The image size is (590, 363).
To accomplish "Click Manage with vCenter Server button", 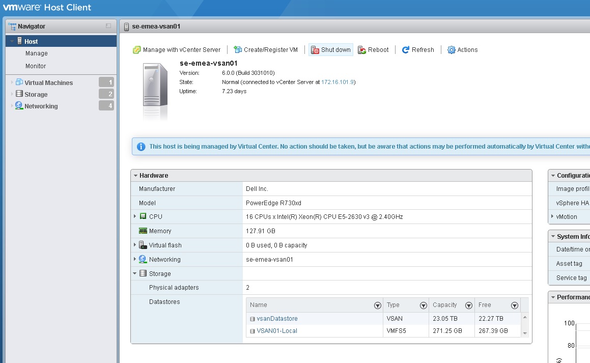I will 177,50.
